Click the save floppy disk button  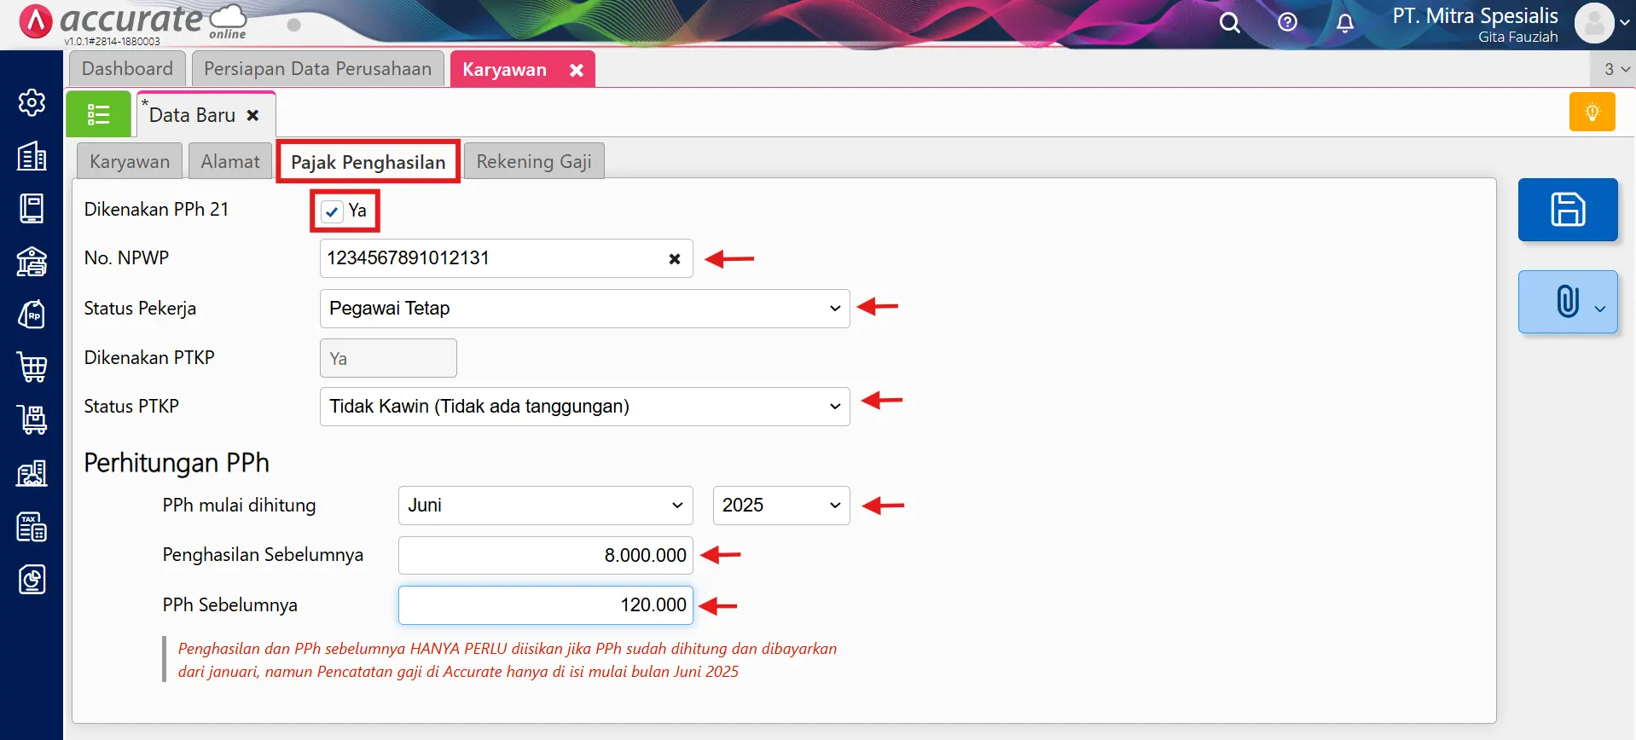[x=1567, y=210]
